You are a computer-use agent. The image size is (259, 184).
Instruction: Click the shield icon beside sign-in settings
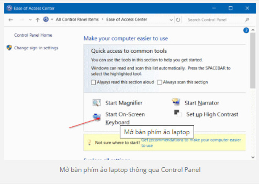click(x=9, y=48)
